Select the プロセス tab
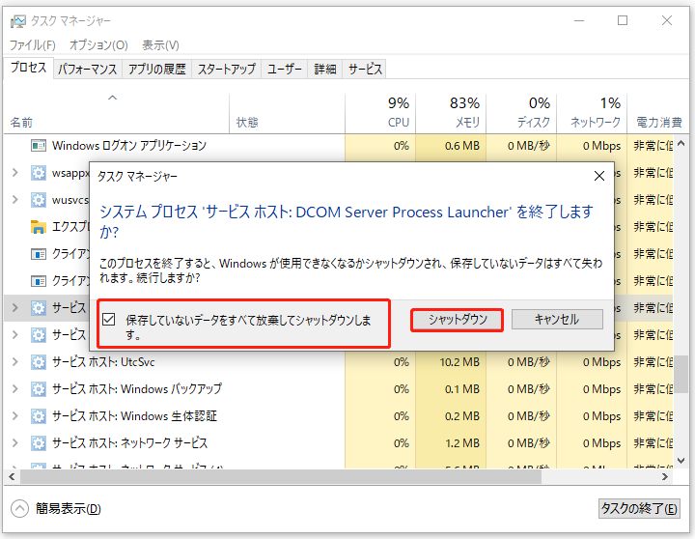Screen dimensions: 695x539 [28, 68]
